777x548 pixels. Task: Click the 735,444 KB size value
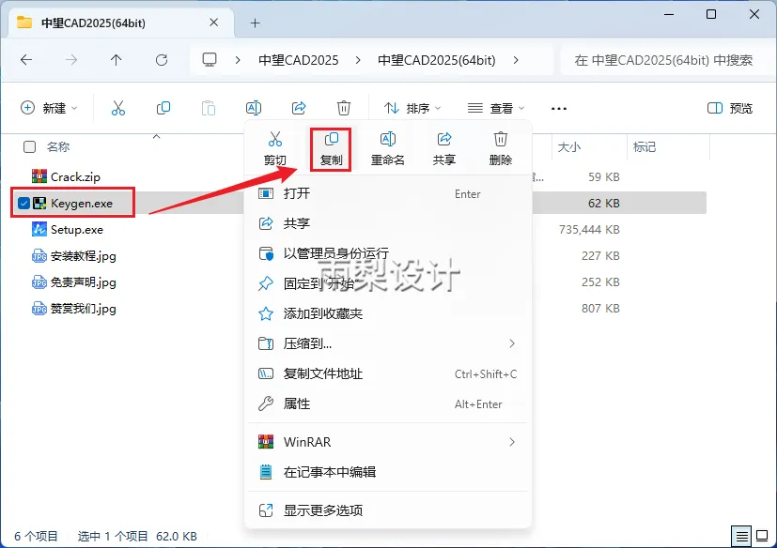pos(589,229)
